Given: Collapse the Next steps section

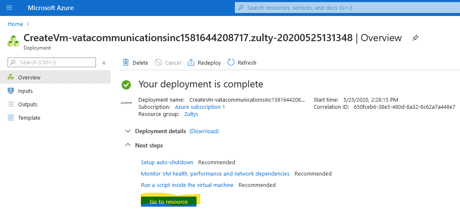Looking at the screenshot, I should coord(128,145).
